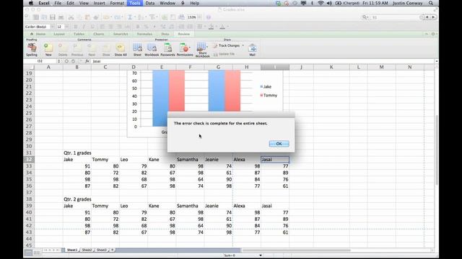
Task: Switch to Normal view button at bottom left
Action: [28, 253]
